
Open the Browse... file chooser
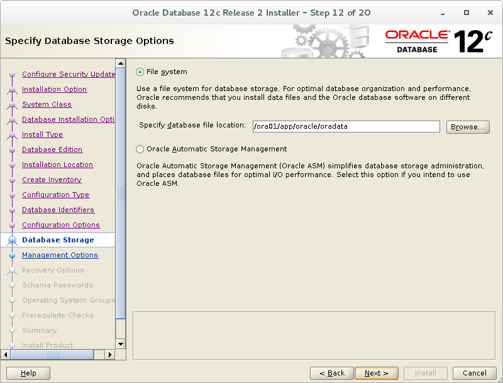(468, 127)
